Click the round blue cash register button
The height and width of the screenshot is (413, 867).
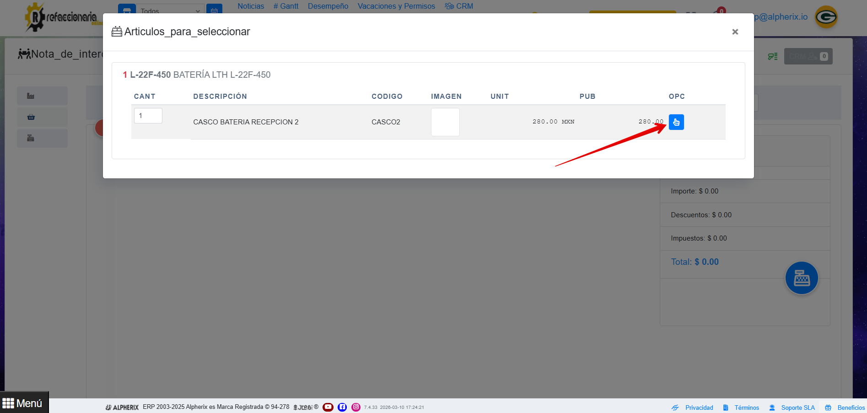click(801, 278)
